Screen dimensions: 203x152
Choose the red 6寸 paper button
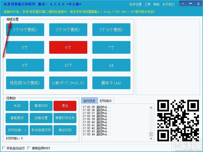[68, 47]
